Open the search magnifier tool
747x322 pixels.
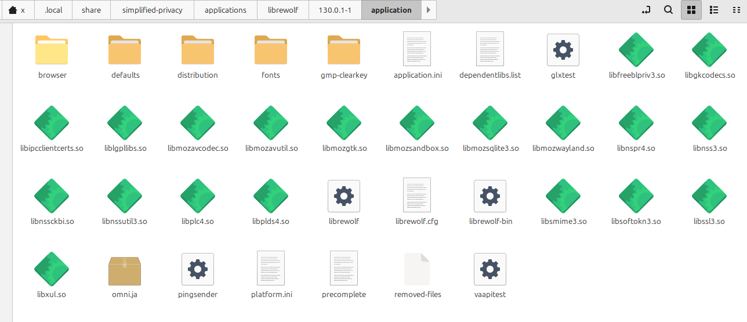tap(668, 10)
